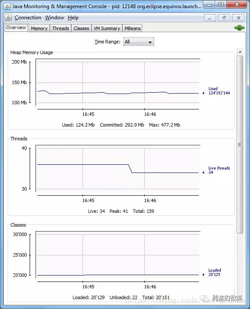Image resolution: width=250 pixels, height=309 pixels.
Task: Click the Total: 20'151 classes text
Action: click(156, 297)
